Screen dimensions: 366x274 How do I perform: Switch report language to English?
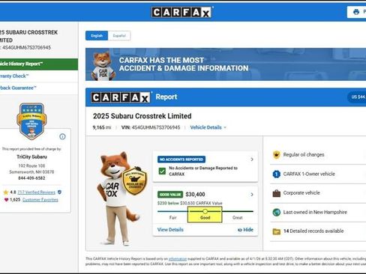tap(97, 36)
